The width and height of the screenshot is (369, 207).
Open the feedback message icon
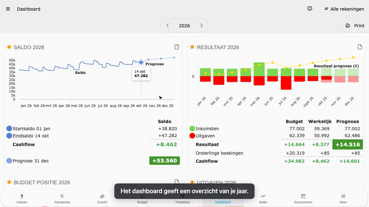pyautogui.click(x=310, y=9)
